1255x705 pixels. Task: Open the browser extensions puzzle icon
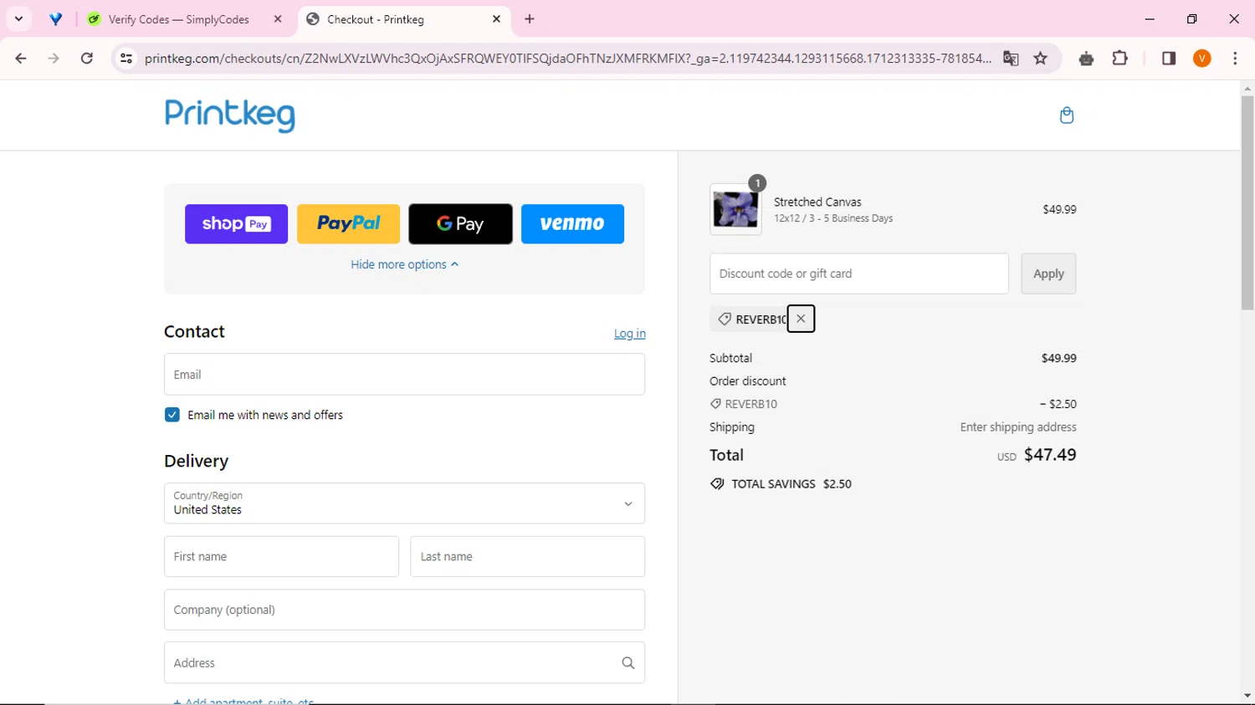[1119, 59]
